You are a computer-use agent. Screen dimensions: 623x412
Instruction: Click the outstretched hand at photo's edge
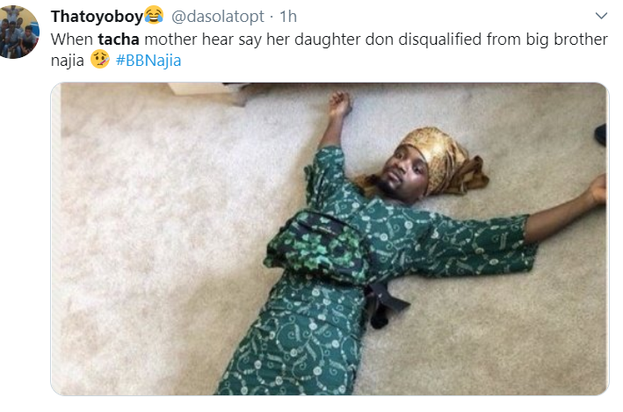598,191
